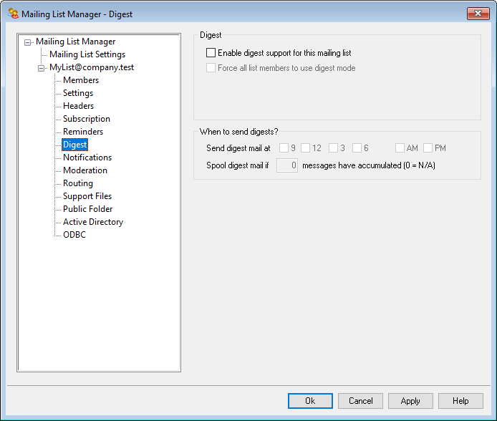Toggle the PM digest time checkbox
The image size is (497, 421).
coord(428,148)
